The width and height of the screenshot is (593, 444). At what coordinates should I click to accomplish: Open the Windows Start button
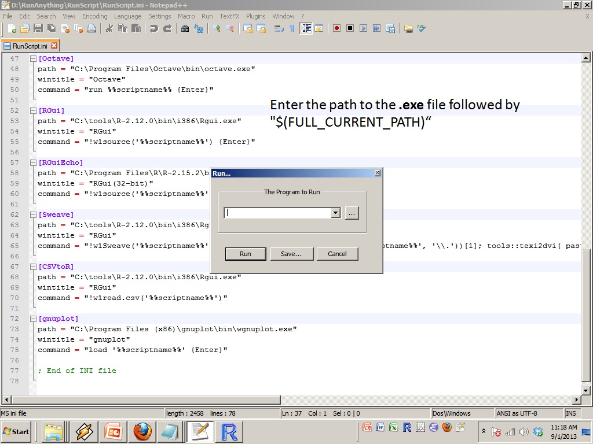pyautogui.click(x=16, y=431)
